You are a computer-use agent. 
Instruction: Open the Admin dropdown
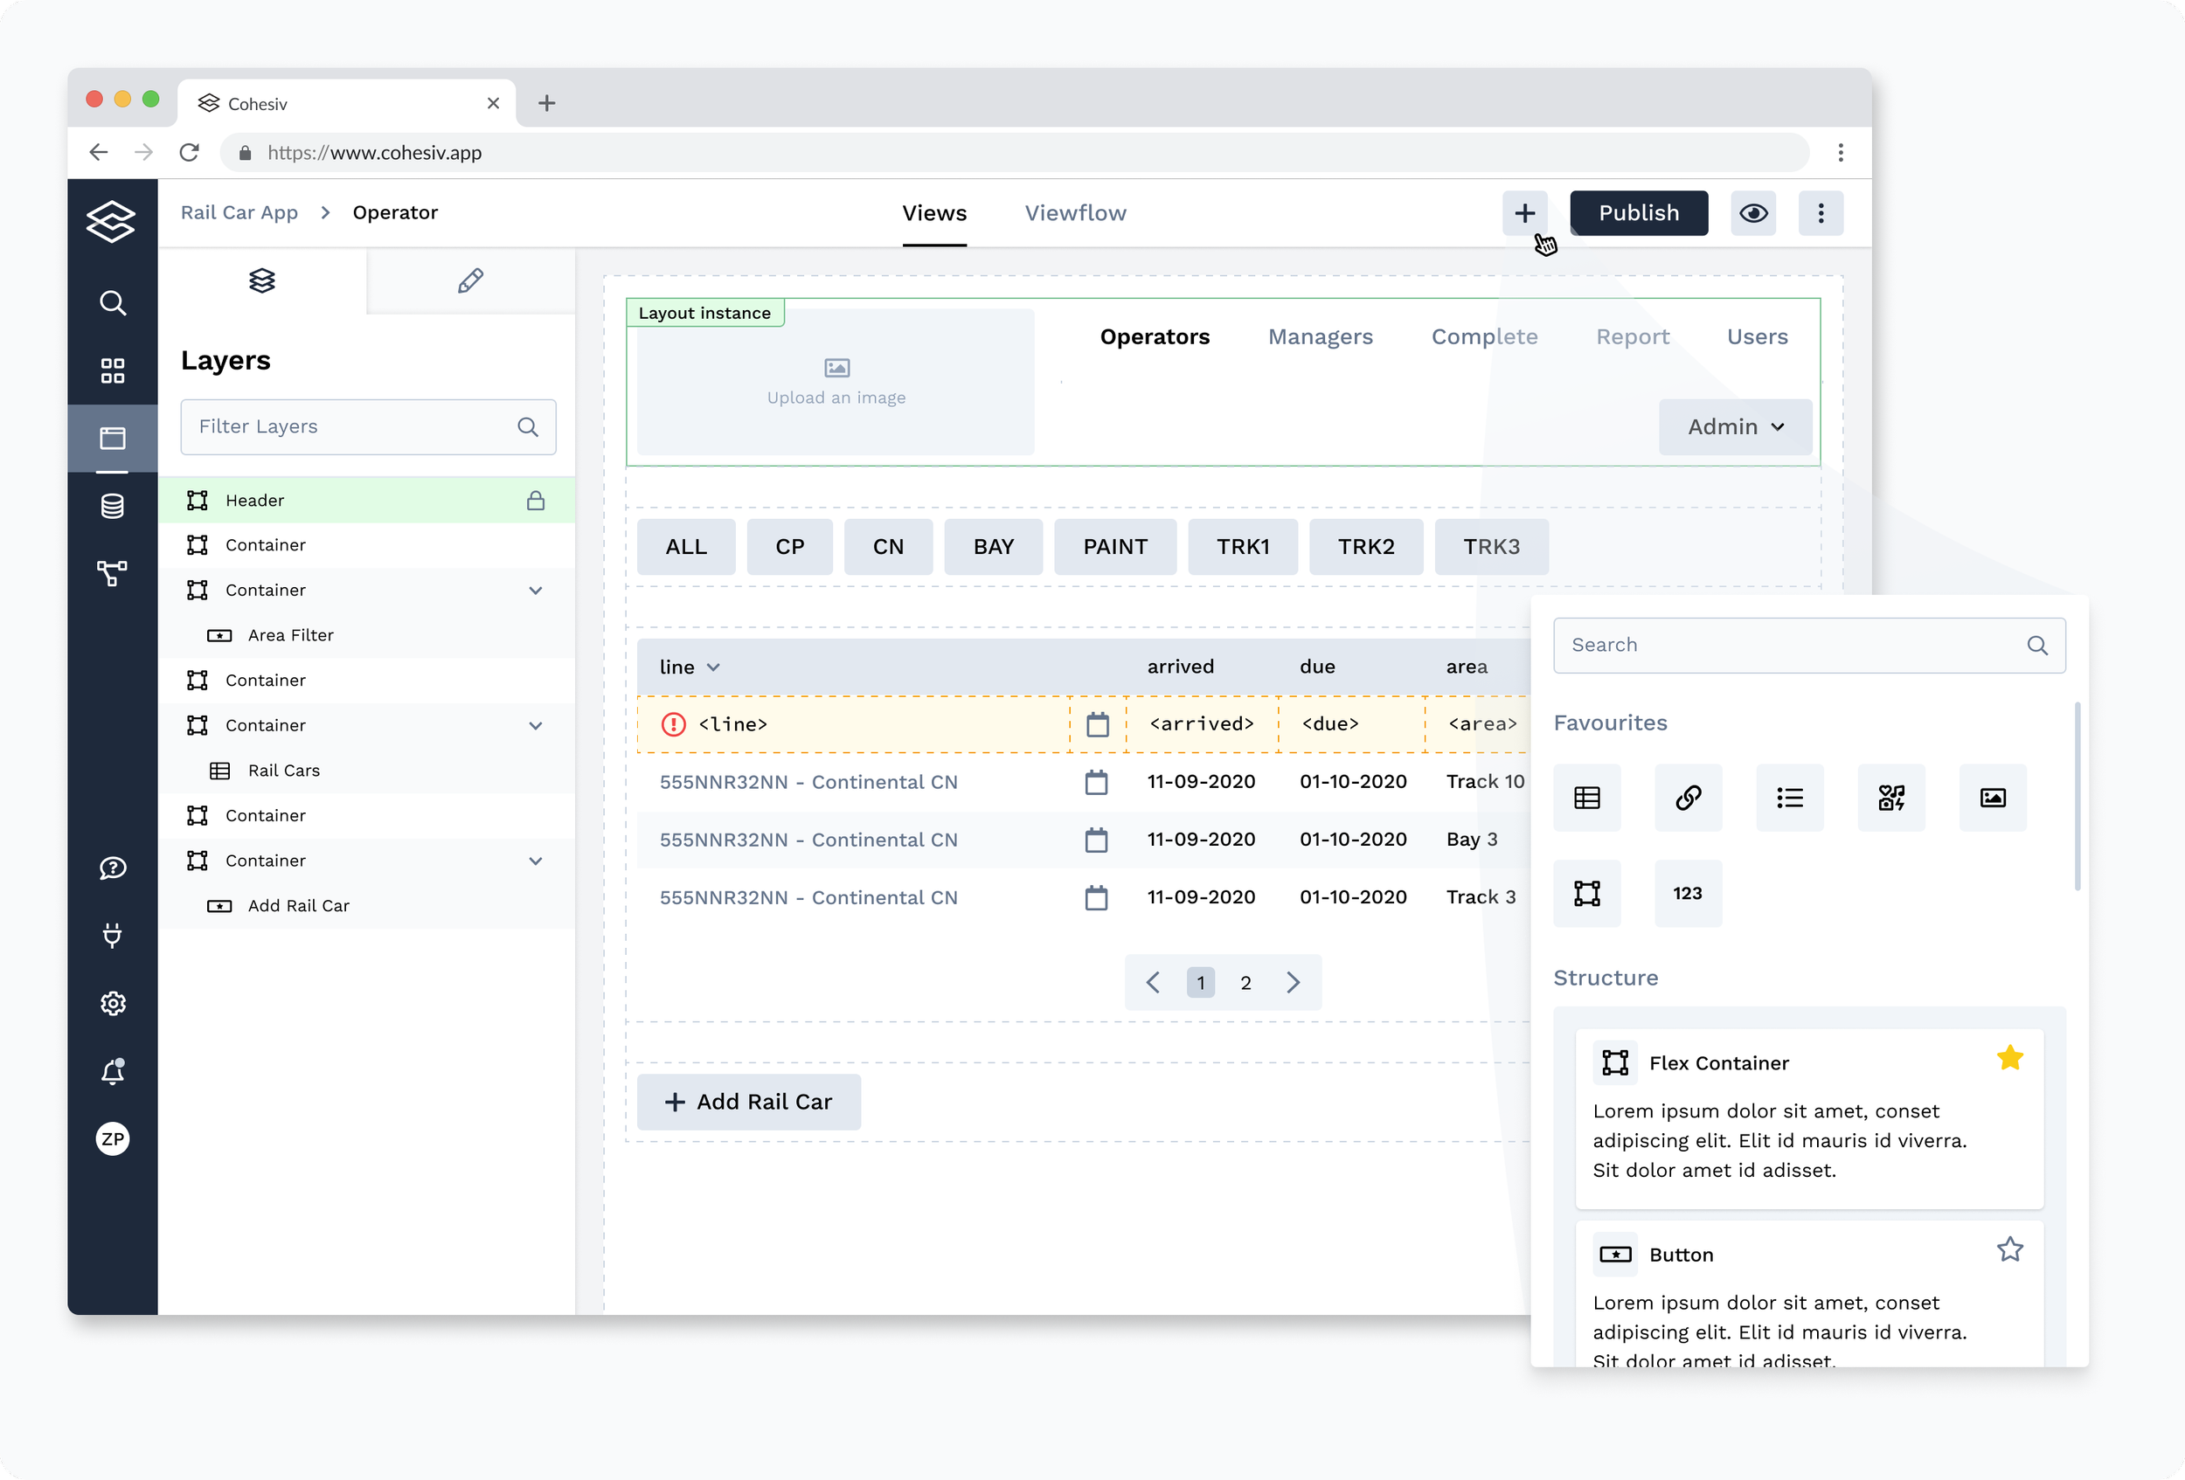pos(1735,426)
